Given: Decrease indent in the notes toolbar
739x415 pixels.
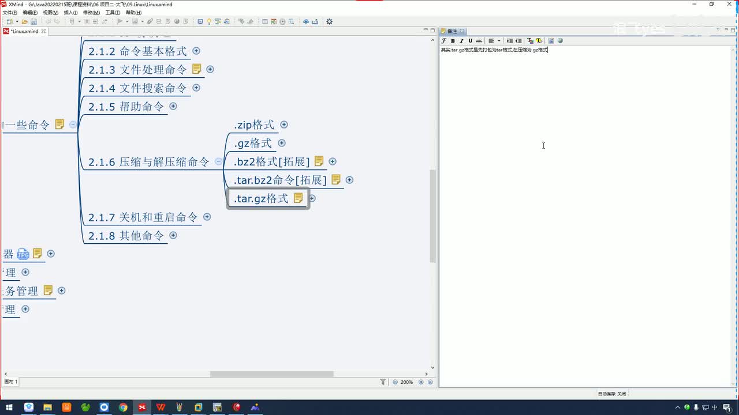Looking at the screenshot, I should [x=518, y=41].
